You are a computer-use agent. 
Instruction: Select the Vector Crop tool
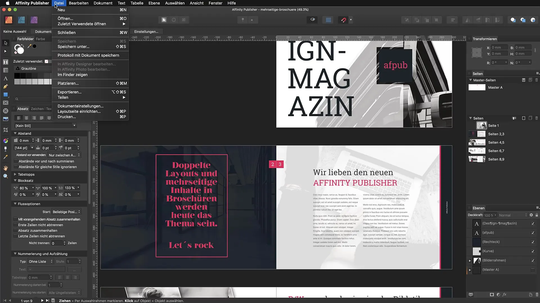click(6, 130)
